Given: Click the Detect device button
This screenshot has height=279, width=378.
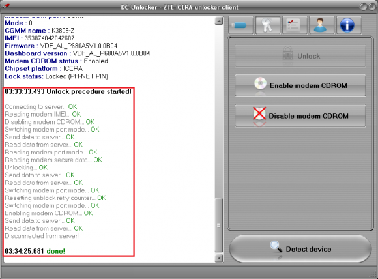Looking at the screenshot, I should (x=300, y=249).
